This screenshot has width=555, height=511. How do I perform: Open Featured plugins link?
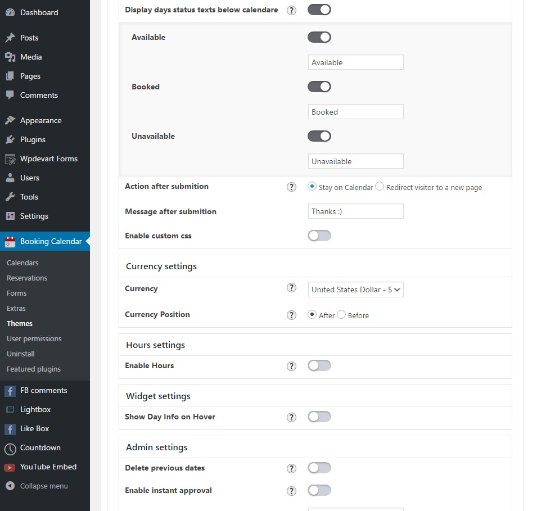tap(33, 369)
